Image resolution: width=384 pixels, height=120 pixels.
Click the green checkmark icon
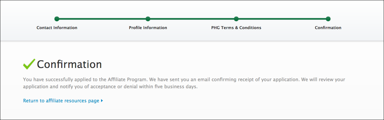pyautogui.click(x=29, y=64)
